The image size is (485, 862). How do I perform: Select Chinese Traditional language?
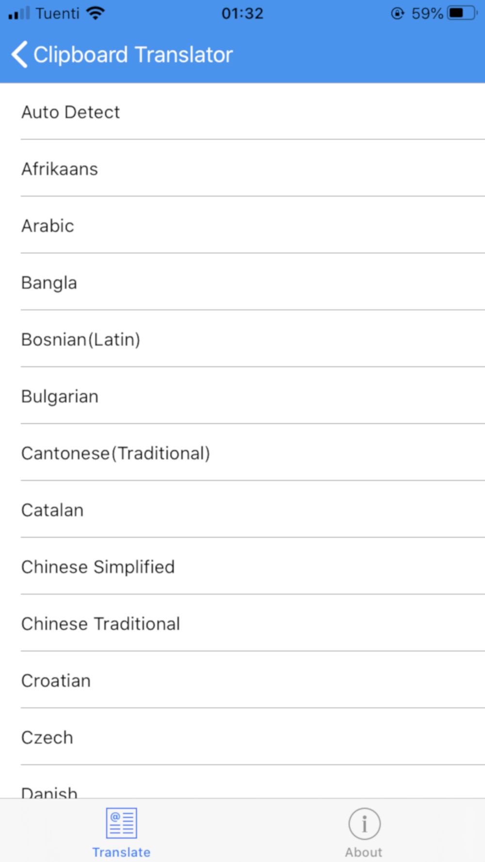tap(100, 623)
